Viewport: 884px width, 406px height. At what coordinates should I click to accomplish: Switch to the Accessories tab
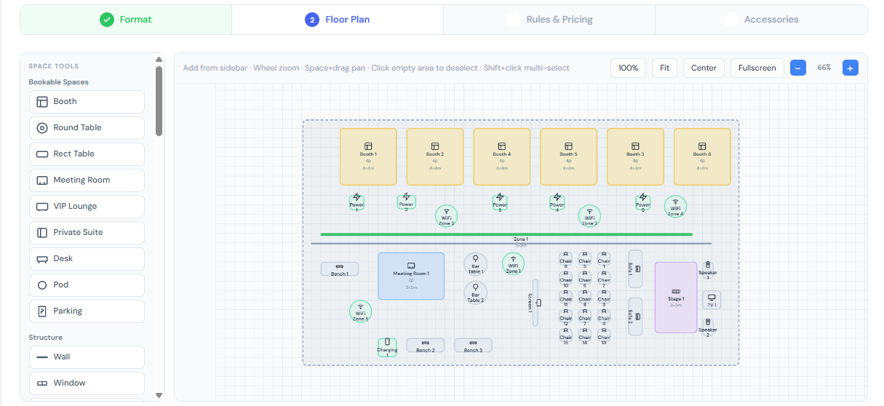tap(761, 20)
